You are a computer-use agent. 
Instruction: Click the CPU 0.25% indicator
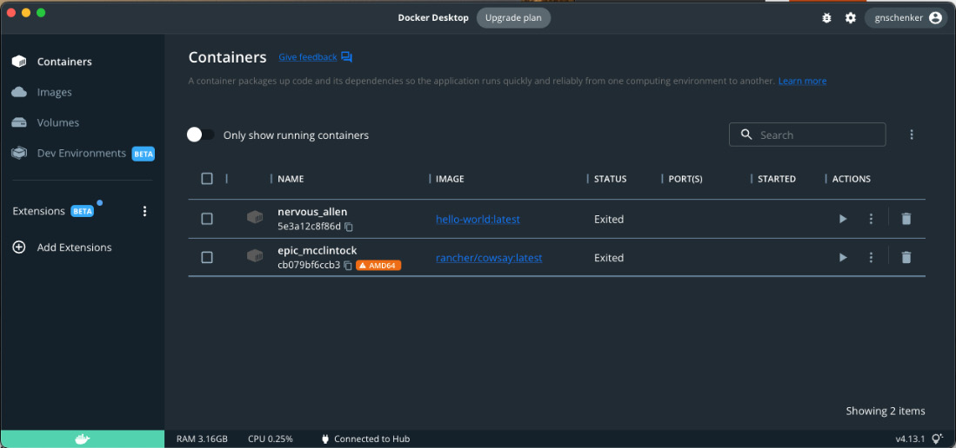[270, 438]
